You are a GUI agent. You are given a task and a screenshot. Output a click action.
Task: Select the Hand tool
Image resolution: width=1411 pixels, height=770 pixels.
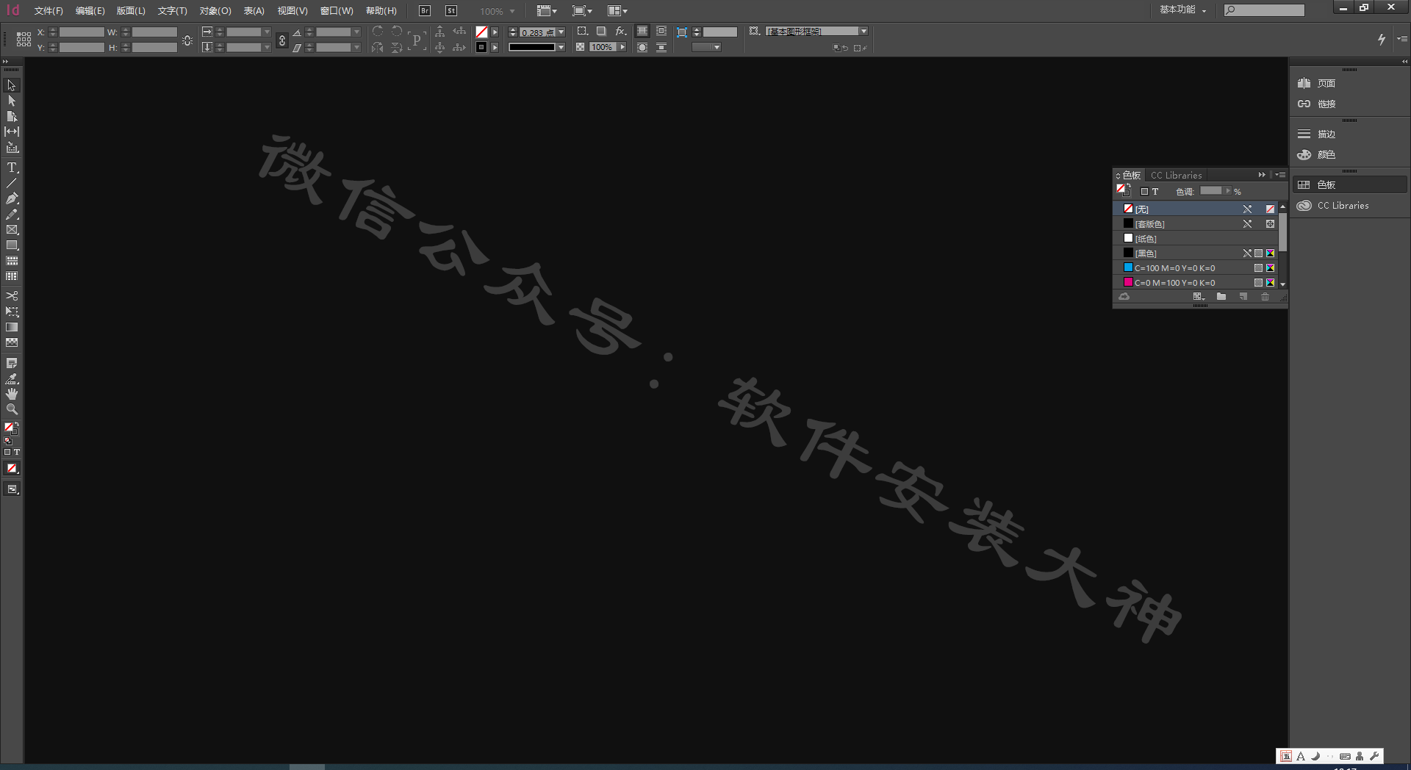(12, 394)
